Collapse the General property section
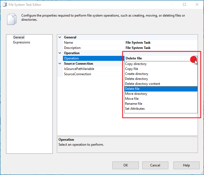Screen dimensions: 204x175 tap(60, 37)
